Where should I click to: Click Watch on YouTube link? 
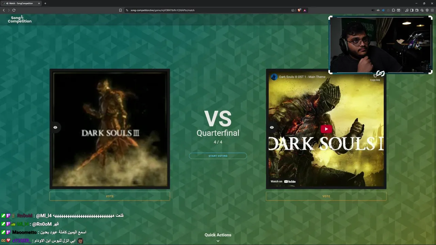(x=283, y=181)
